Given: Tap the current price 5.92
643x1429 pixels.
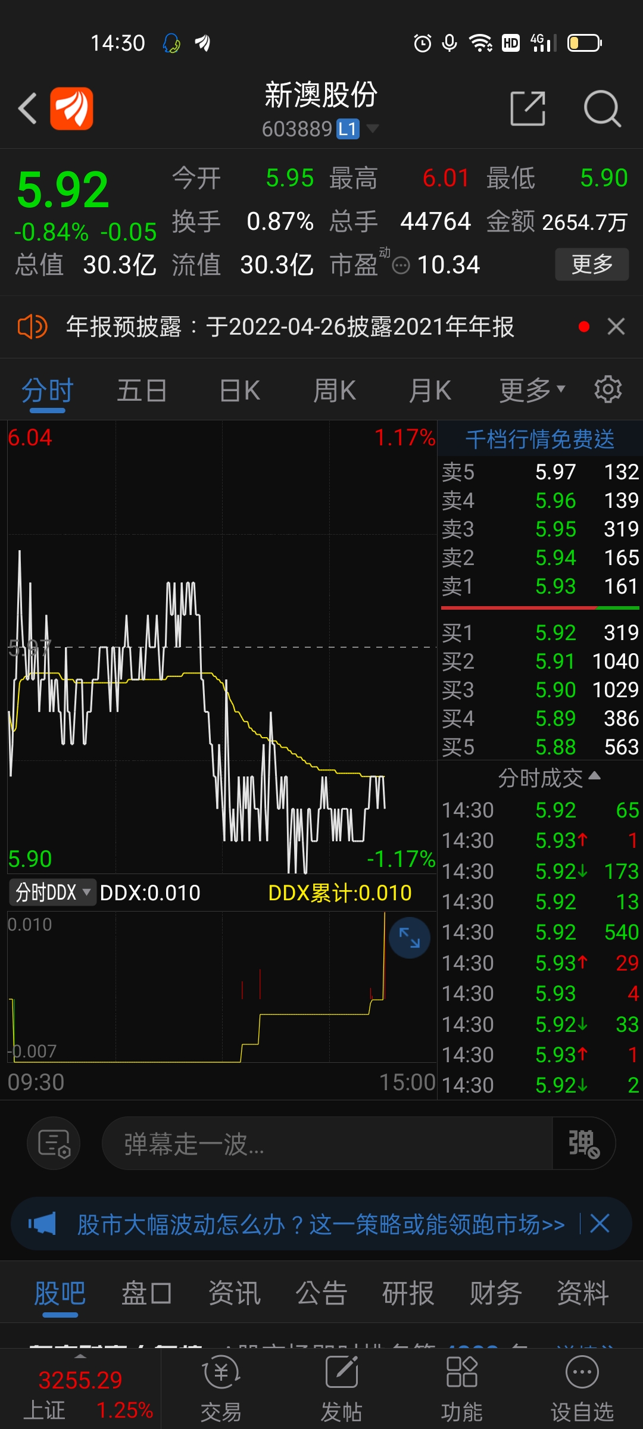Looking at the screenshot, I should [x=63, y=190].
